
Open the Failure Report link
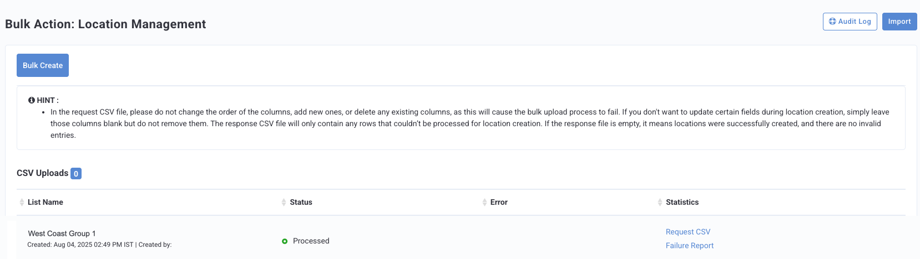point(690,246)
